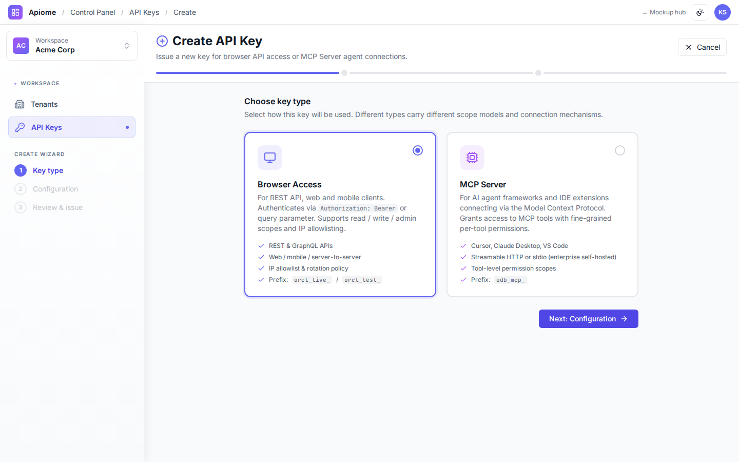Click the orcl_live_ prefix code
739x462 pixels.
(312, 280)
